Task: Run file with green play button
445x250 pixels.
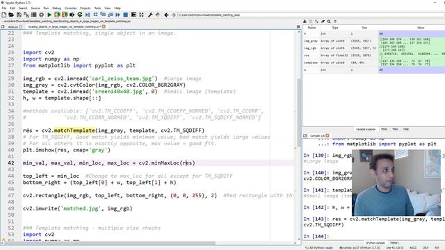Action: pyautogui.click(x=49, y=15)
